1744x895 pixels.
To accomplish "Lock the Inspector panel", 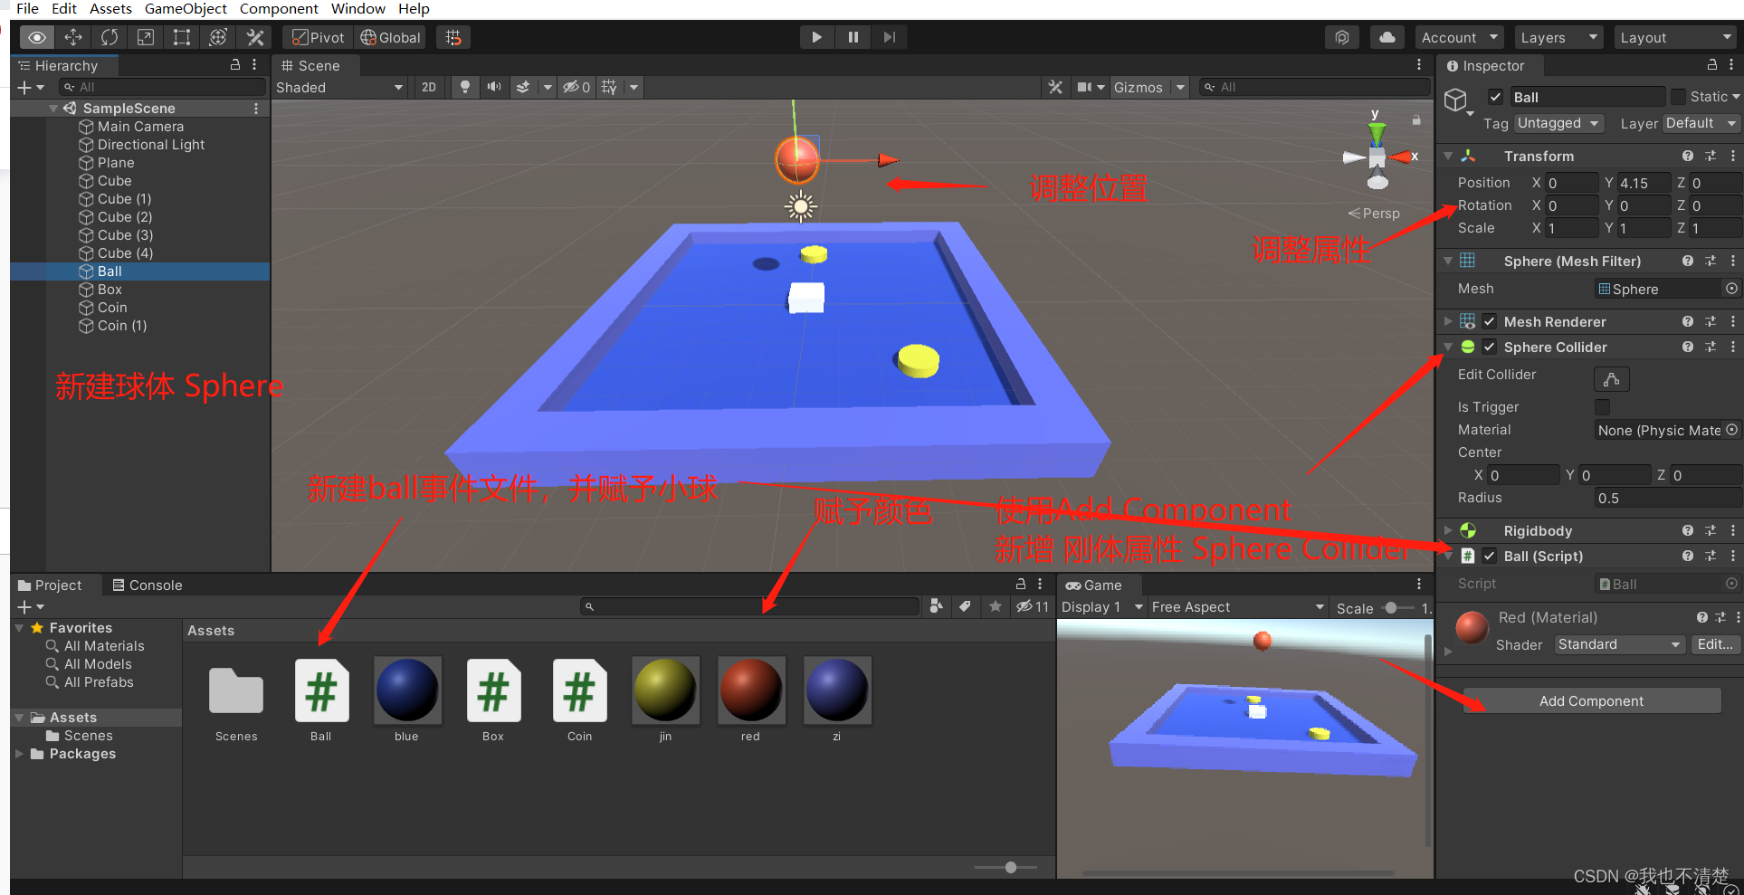I will click(1711, 65).
